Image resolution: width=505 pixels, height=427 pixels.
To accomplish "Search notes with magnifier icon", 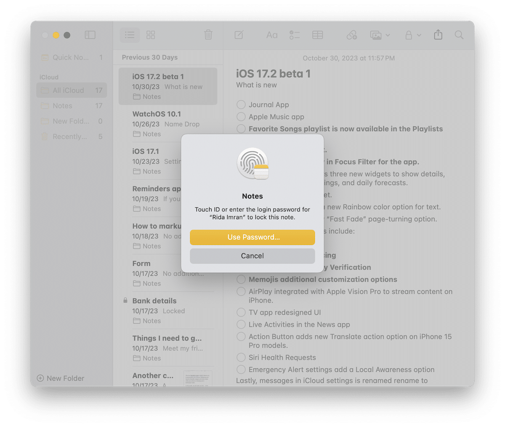I will pyautogui.click(x=459, y=35).
